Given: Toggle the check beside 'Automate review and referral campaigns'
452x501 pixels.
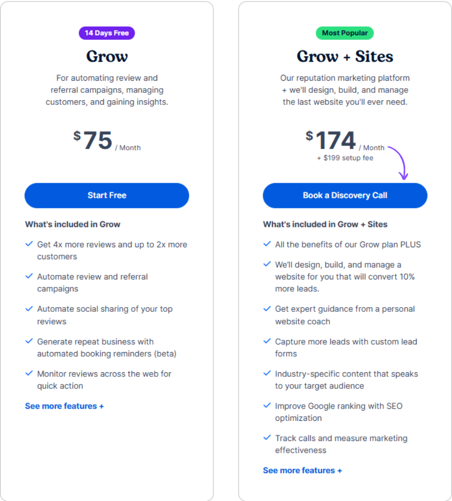Looking at the screenshot, I should click(29, 276).
